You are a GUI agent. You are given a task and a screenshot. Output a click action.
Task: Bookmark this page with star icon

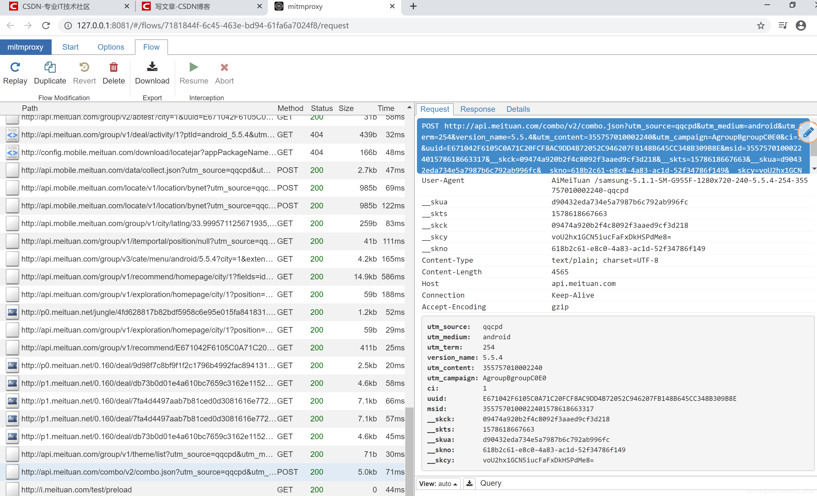pos(761,26)
